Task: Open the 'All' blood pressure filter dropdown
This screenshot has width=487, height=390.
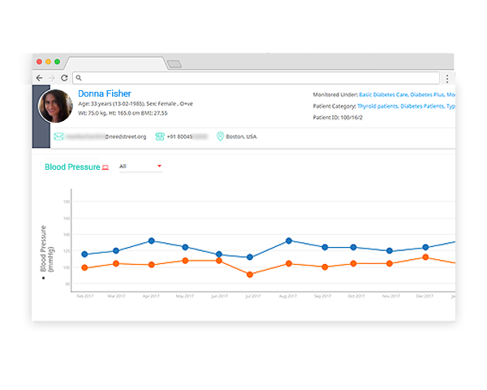Action: click(x=140, y=167)
